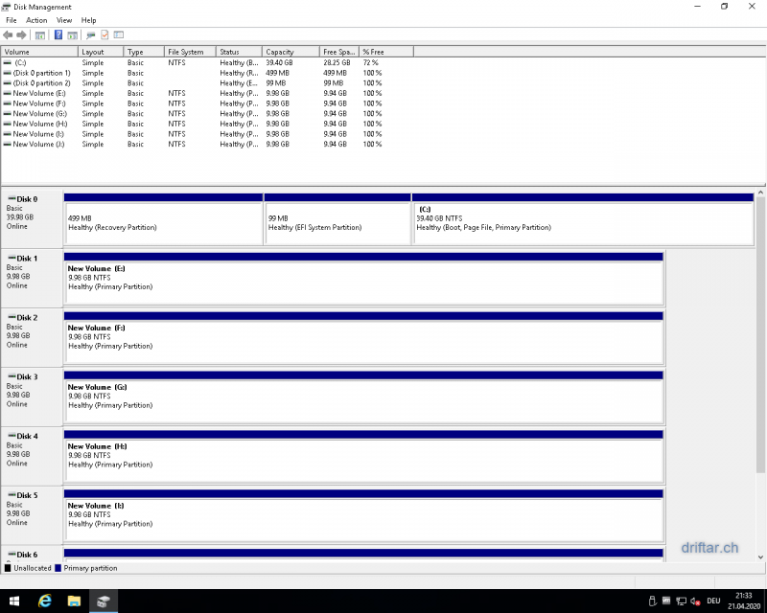Click the DEU language indicator
This screenshot has width=767, height=613.
click(x=713, y=601)
